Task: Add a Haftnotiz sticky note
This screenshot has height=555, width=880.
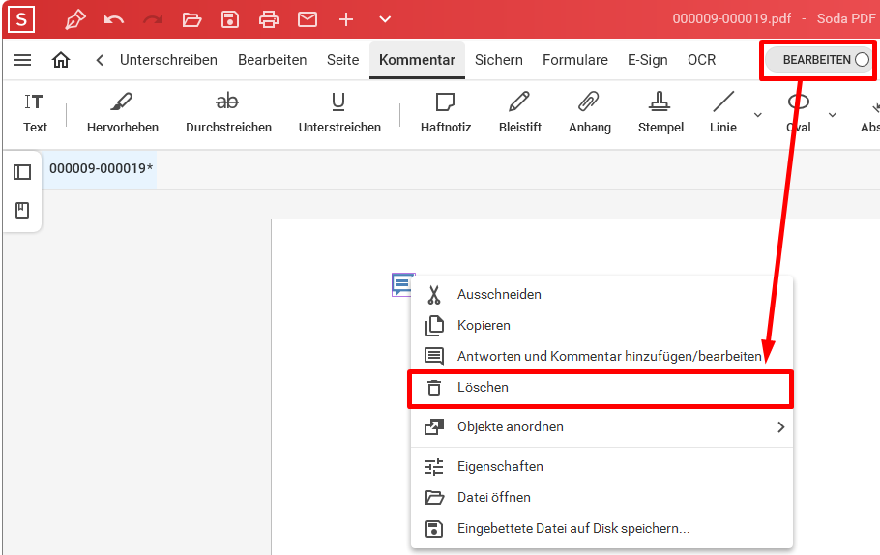Action: point(446,113)
